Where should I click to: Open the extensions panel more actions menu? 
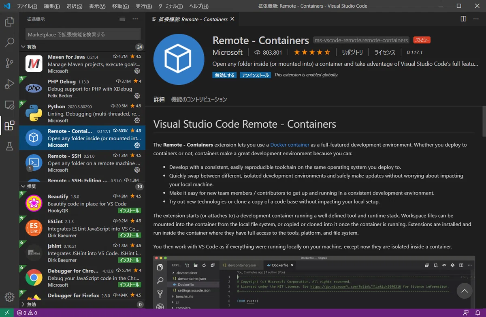tap(135, 19)
